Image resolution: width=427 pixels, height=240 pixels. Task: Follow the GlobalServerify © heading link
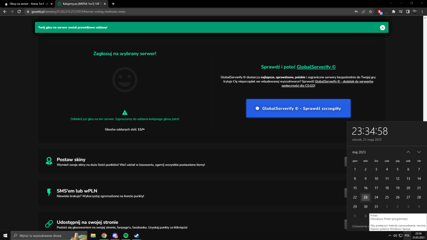[x=316, y=67]
